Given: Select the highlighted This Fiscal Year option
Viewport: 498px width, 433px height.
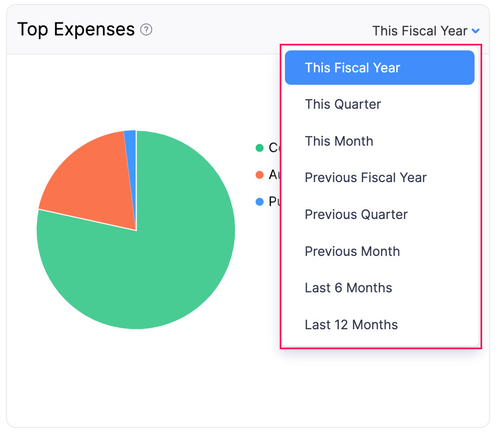Looking at the screenshot, I should tap(379, 67).
